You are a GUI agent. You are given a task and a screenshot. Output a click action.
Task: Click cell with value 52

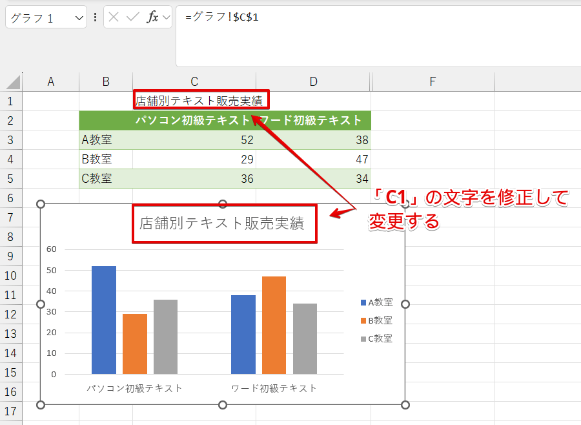194,140
